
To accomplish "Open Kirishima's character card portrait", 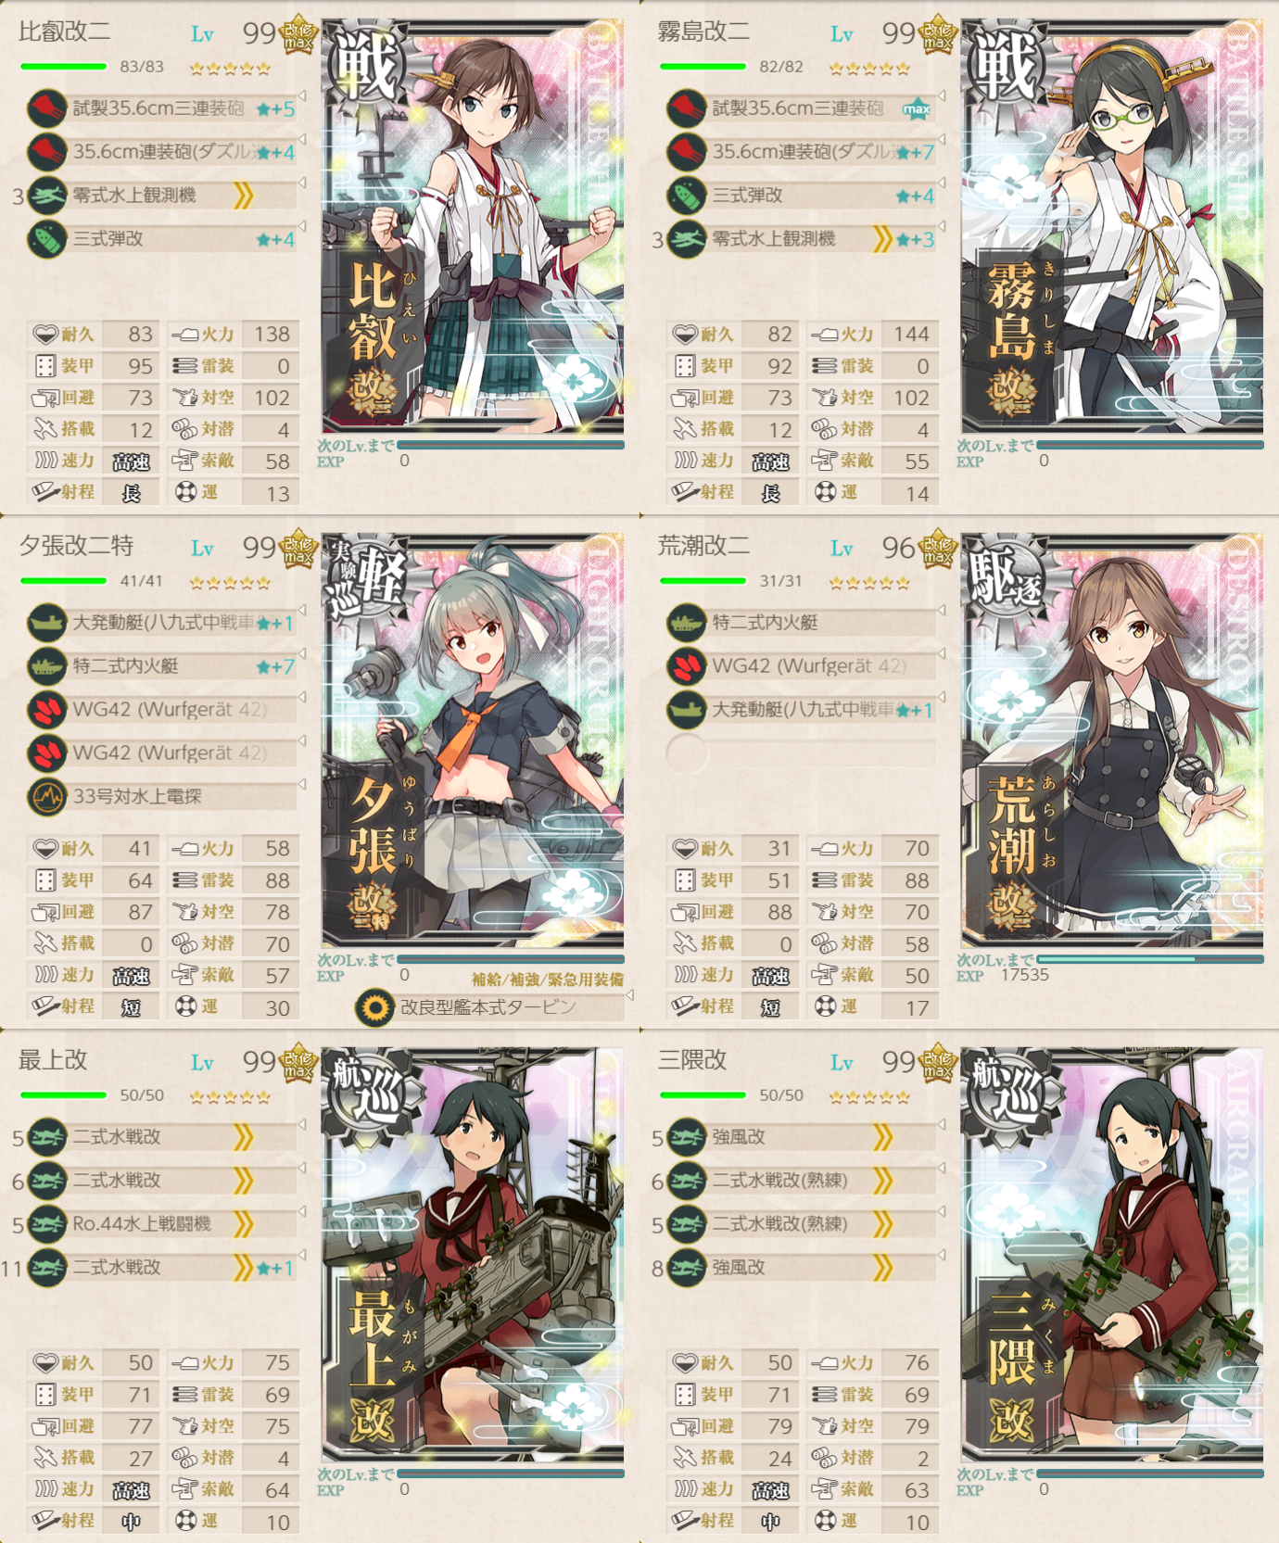I will tap(1112, 225).
